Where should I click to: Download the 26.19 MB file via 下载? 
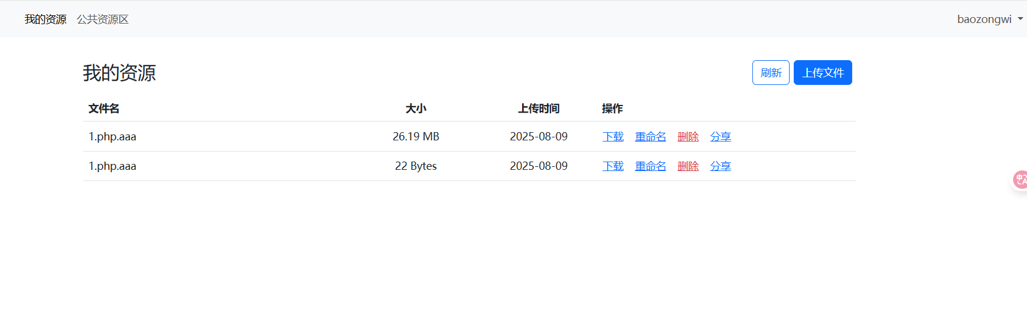[x=612, y=136]
